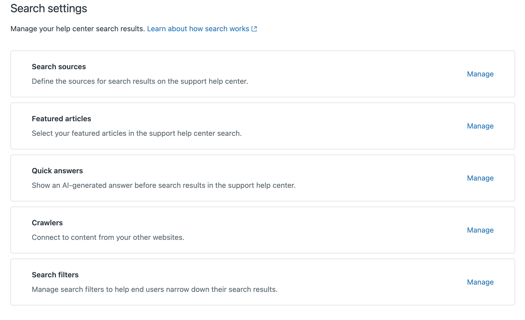Viewport: 525px width, 320px height.
Task: Click the 'Define the sources for search results' description
Action: (x=140, y=81)
